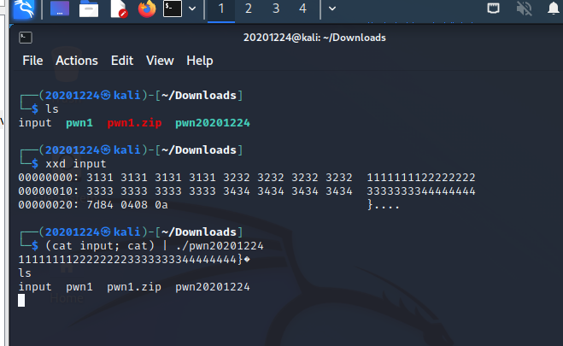Switch to workspace 3
Image resolution: width=563 pixels, height=346 pixels.
[x=276, y=9]
